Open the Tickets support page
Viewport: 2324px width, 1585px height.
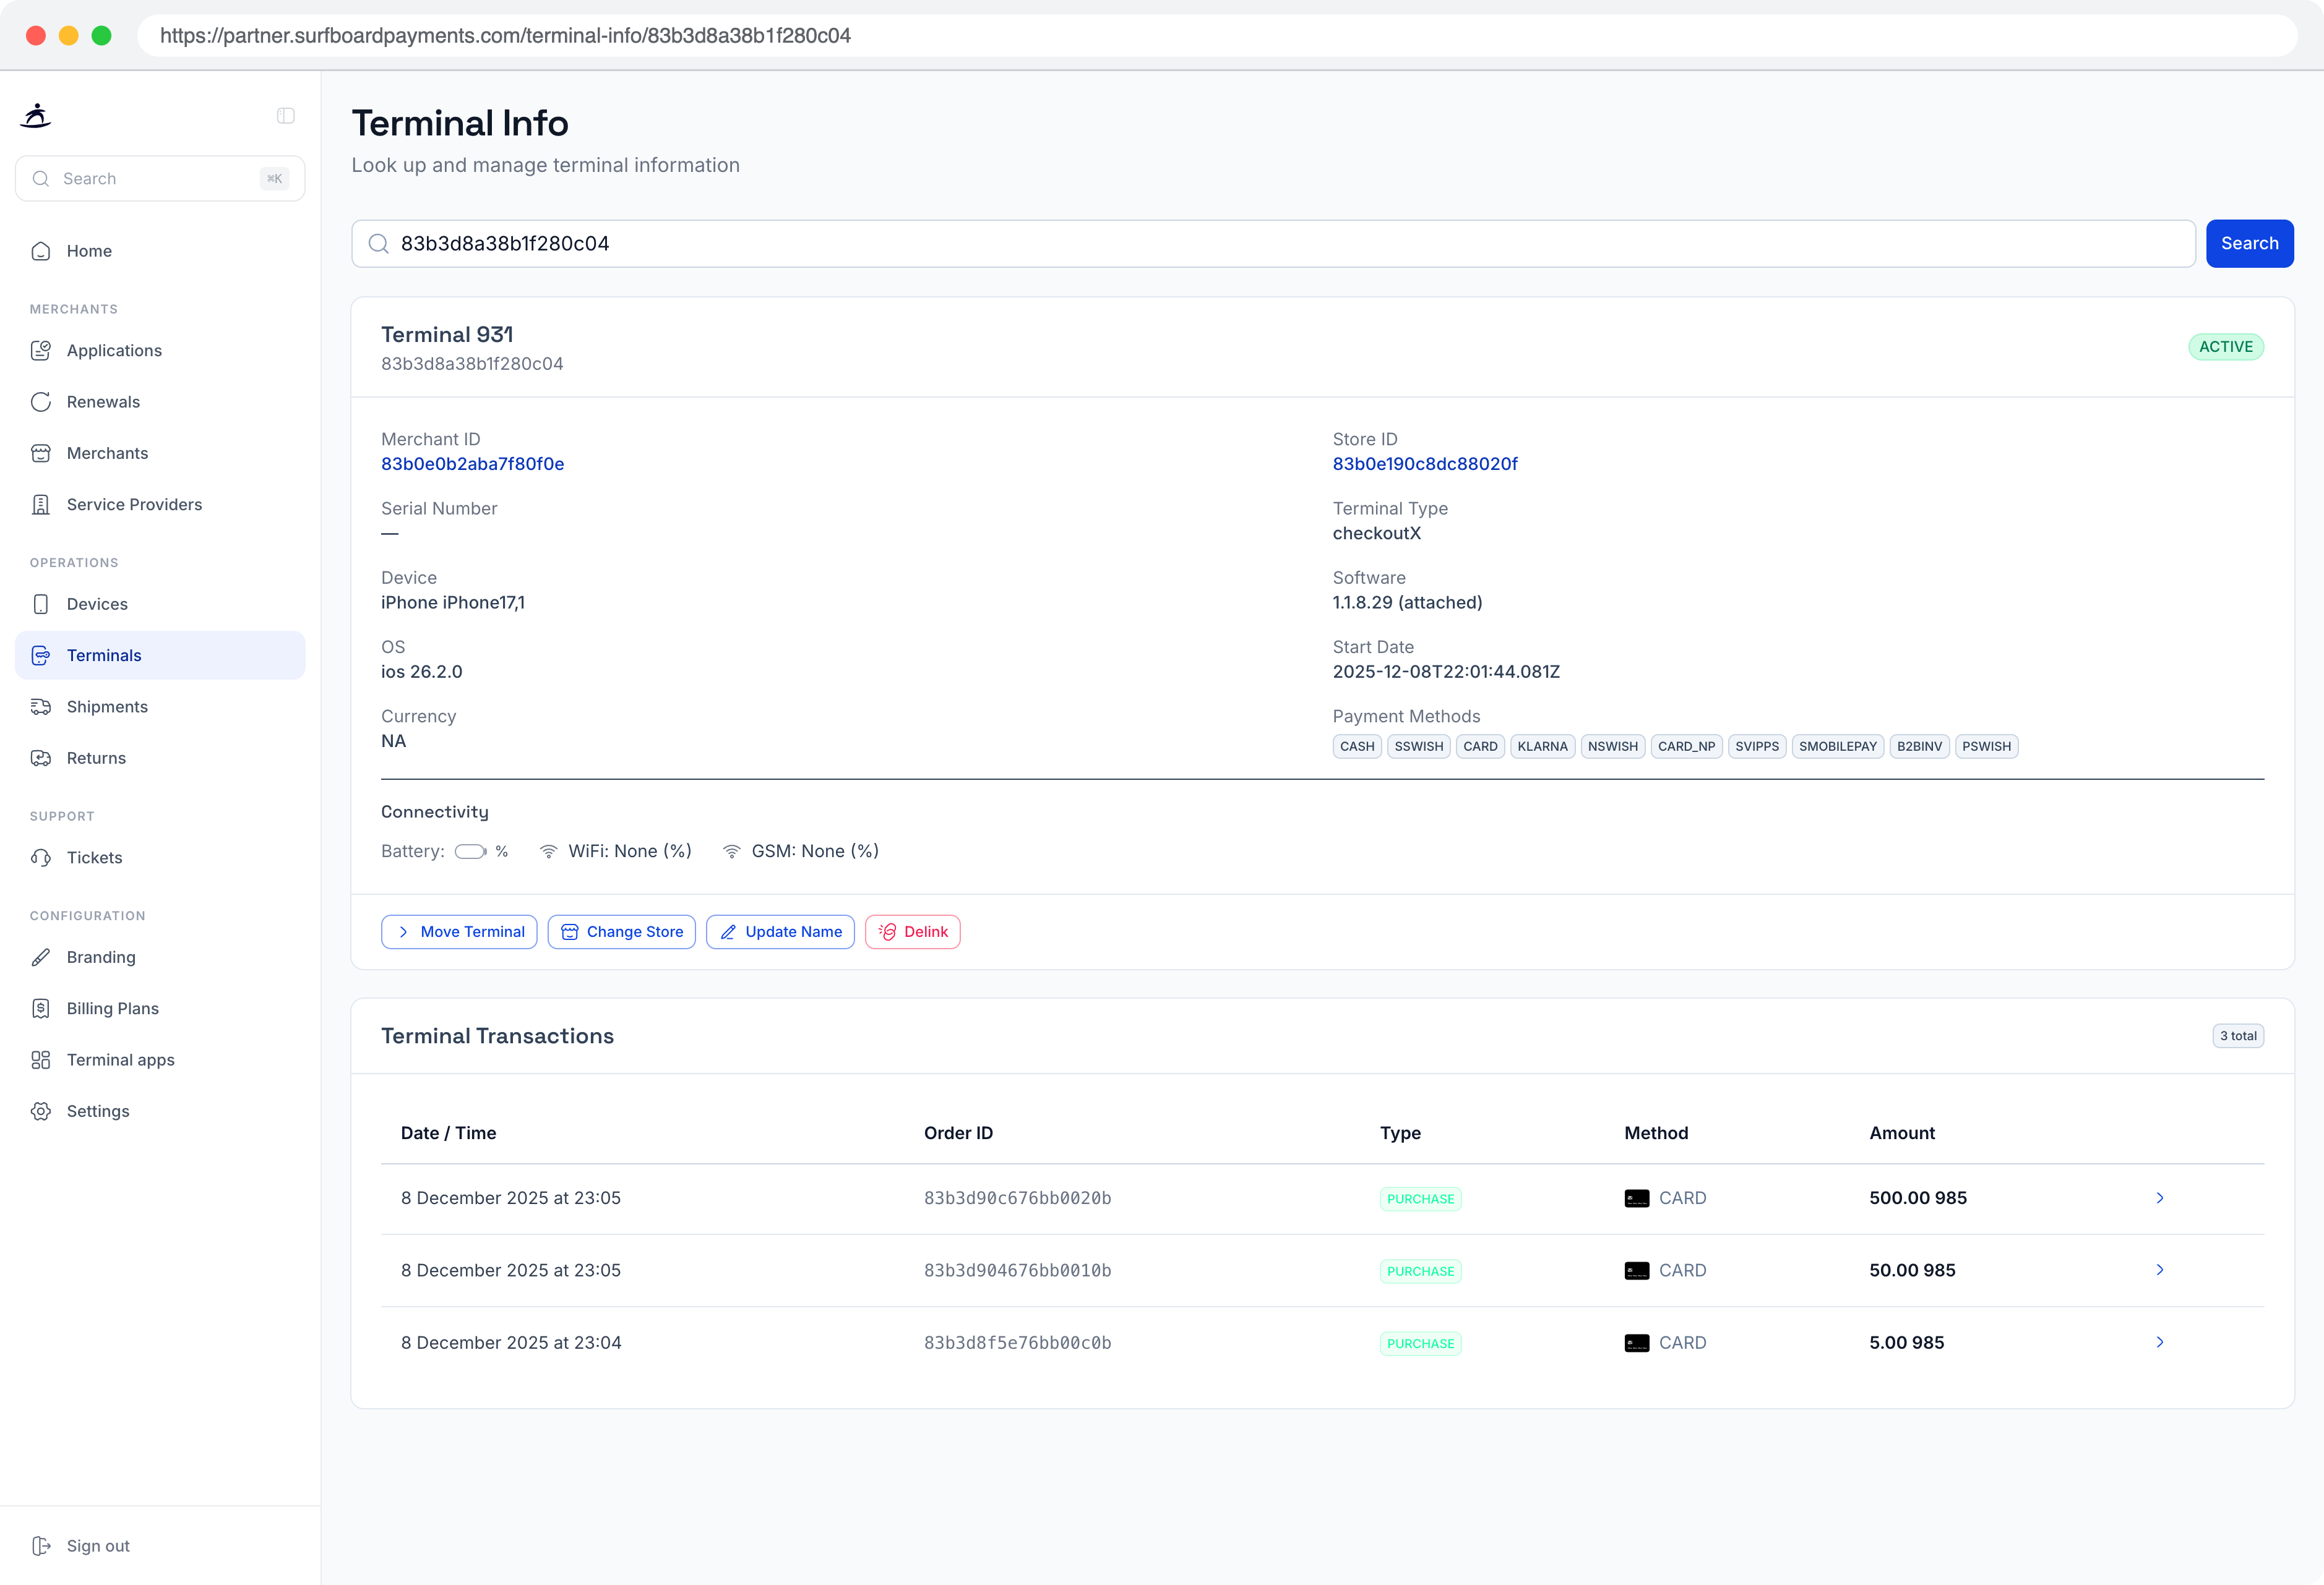click(160, 858)
